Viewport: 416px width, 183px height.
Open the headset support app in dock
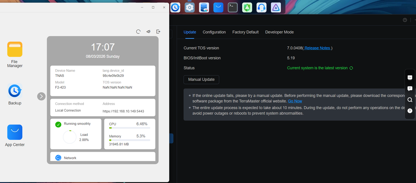[x=261, y=7]
